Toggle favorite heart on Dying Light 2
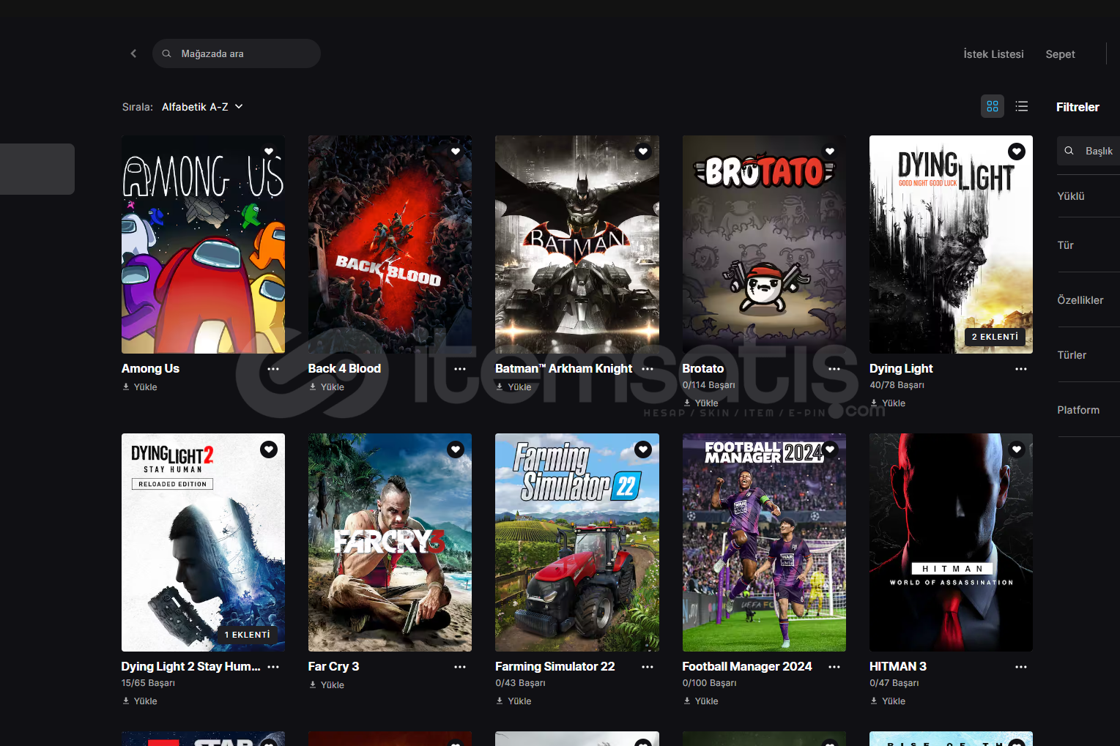Viewport: 1120px width, 746px height. [x=269, y=450]
